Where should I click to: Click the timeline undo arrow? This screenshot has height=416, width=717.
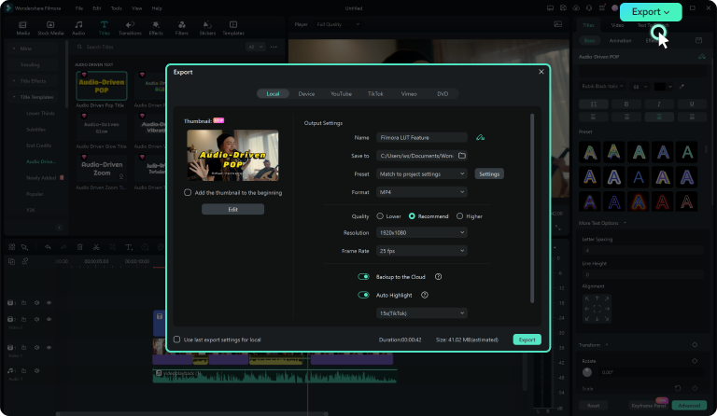point(48,247)
